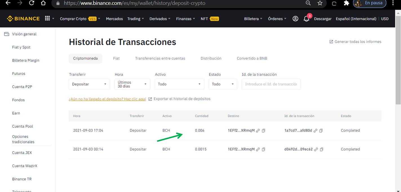Change language via Español (Internacional)
Image resolution: width=401 pixels, height=192 pixels.
[x=356, y=19]
